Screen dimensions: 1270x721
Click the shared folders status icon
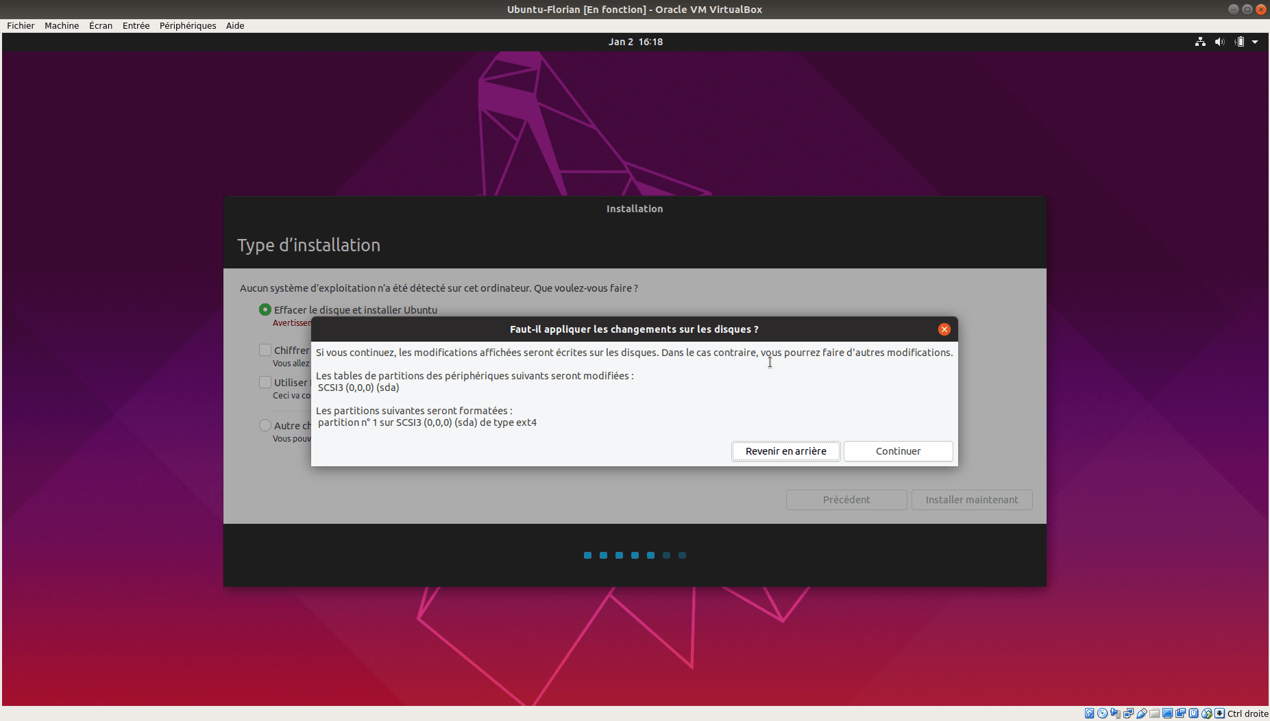tap(1155, 713)
